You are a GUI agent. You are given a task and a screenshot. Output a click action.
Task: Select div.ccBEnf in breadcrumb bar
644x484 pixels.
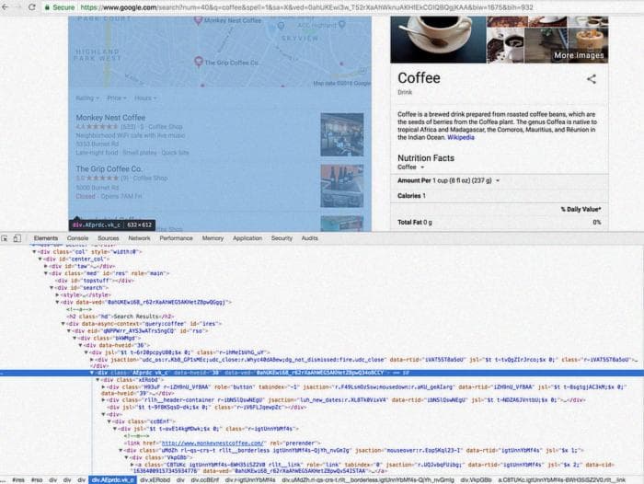[204, 480]
